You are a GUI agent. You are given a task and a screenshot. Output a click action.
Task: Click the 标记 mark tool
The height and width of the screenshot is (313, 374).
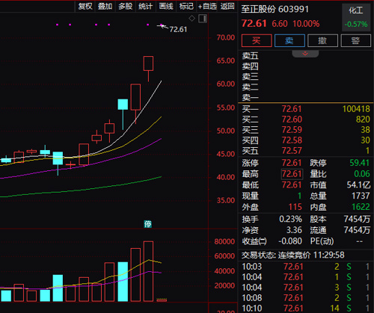(x=186, y=6)
